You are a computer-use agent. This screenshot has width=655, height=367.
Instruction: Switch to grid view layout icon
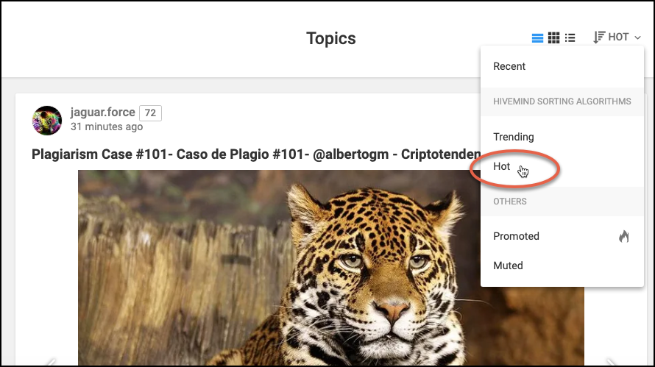pos(553,38)
